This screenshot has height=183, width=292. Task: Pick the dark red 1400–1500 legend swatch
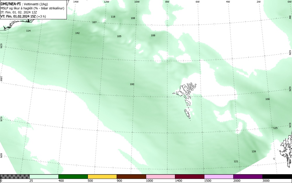tap(190, 177)
